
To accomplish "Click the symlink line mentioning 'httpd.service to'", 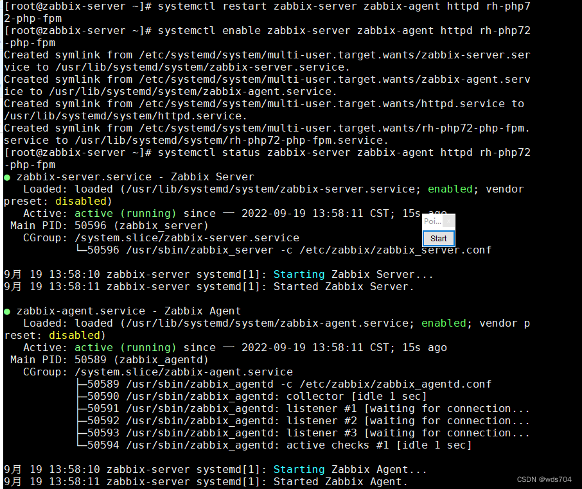I will pos(264,104).
